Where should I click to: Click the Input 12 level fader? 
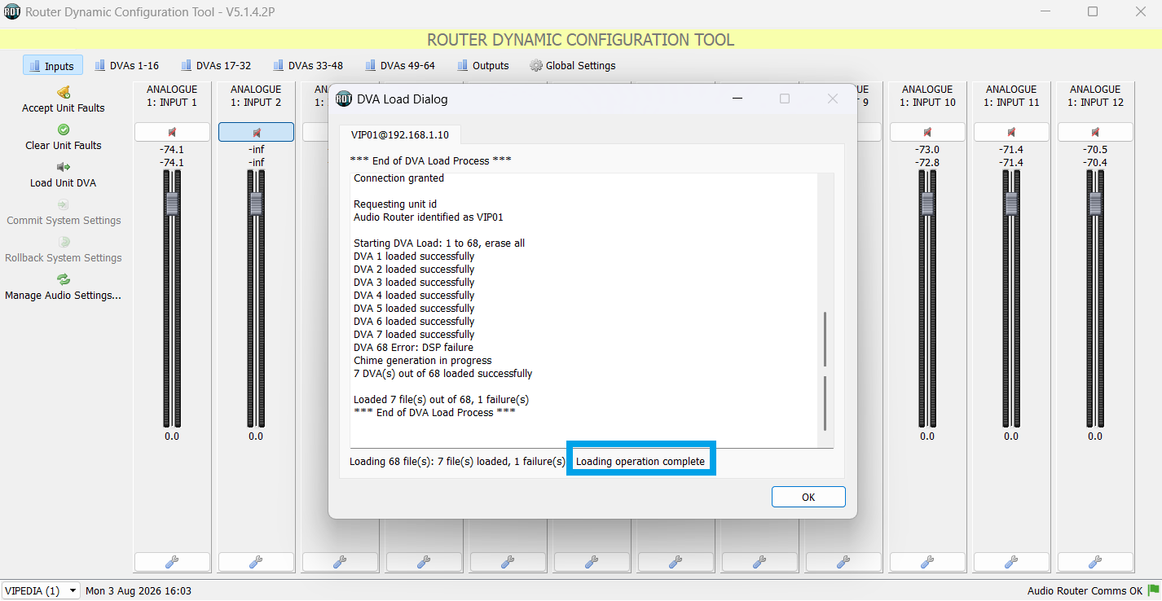coord(1095,204)
